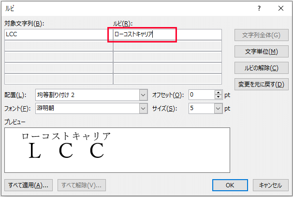Click the ローコストキャリア ruby text in the preview
The width and height of the screenshot is (293, 197).
[x=67, y=136]
